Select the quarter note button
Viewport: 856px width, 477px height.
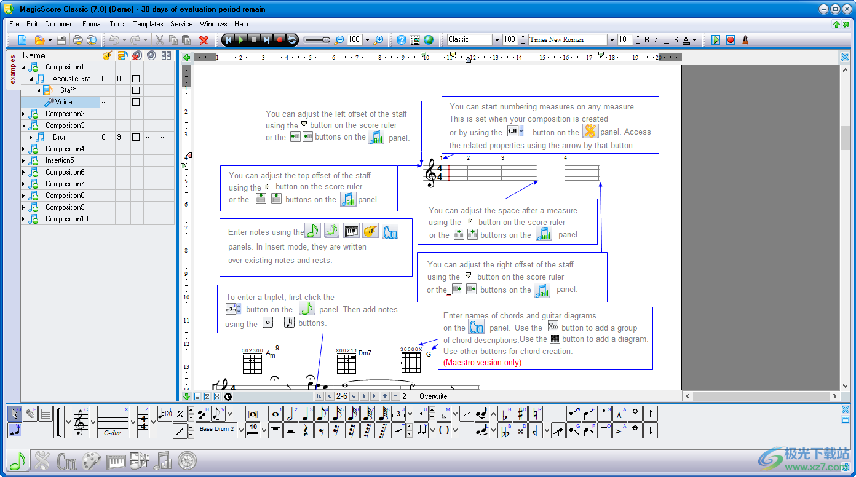(x=306, y=414)
